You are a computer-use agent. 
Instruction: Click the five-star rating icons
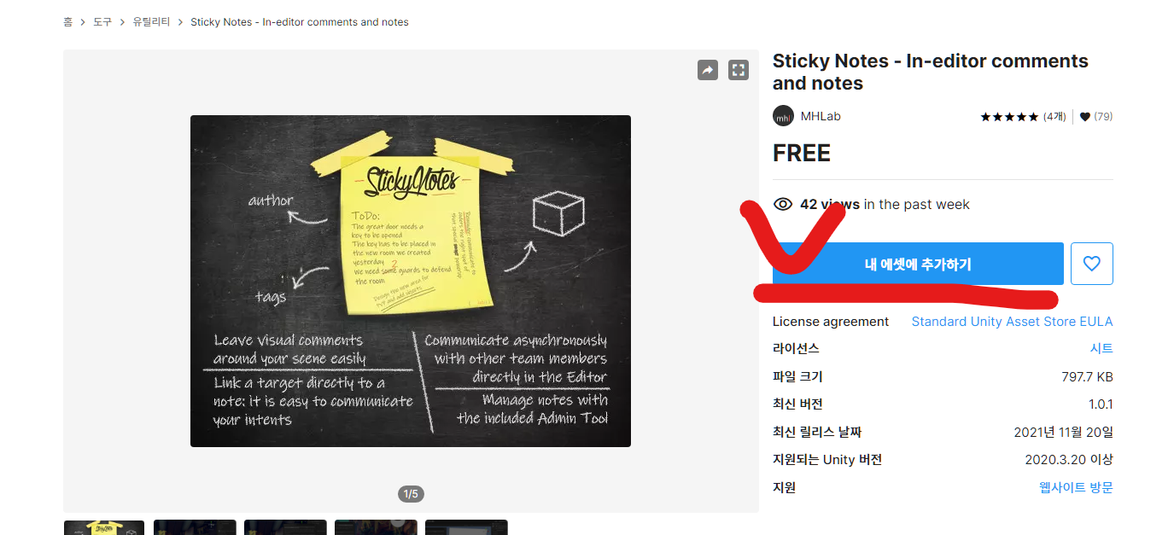click(1009, 117)
